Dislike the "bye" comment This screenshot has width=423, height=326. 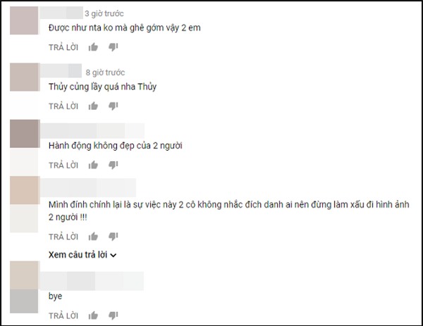114,315
